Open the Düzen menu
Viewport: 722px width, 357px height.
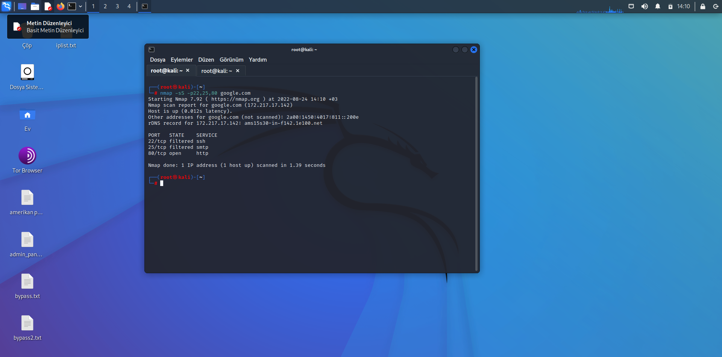pyautogui.click(x=206, y=60)
